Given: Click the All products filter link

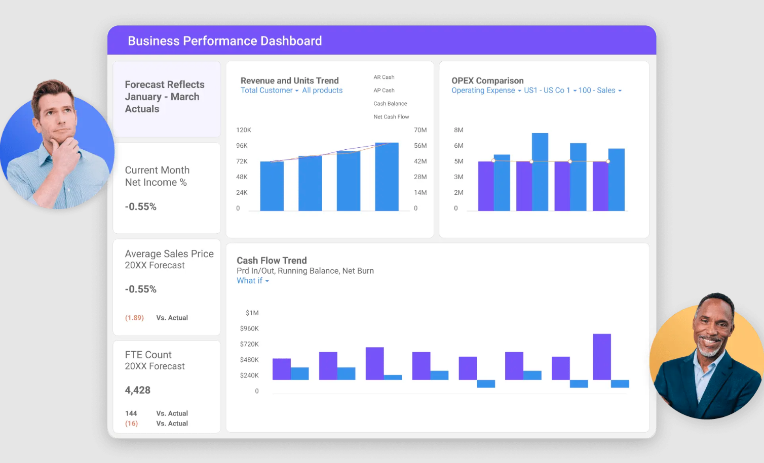Looking at the screenshot, I should [322, 91].
